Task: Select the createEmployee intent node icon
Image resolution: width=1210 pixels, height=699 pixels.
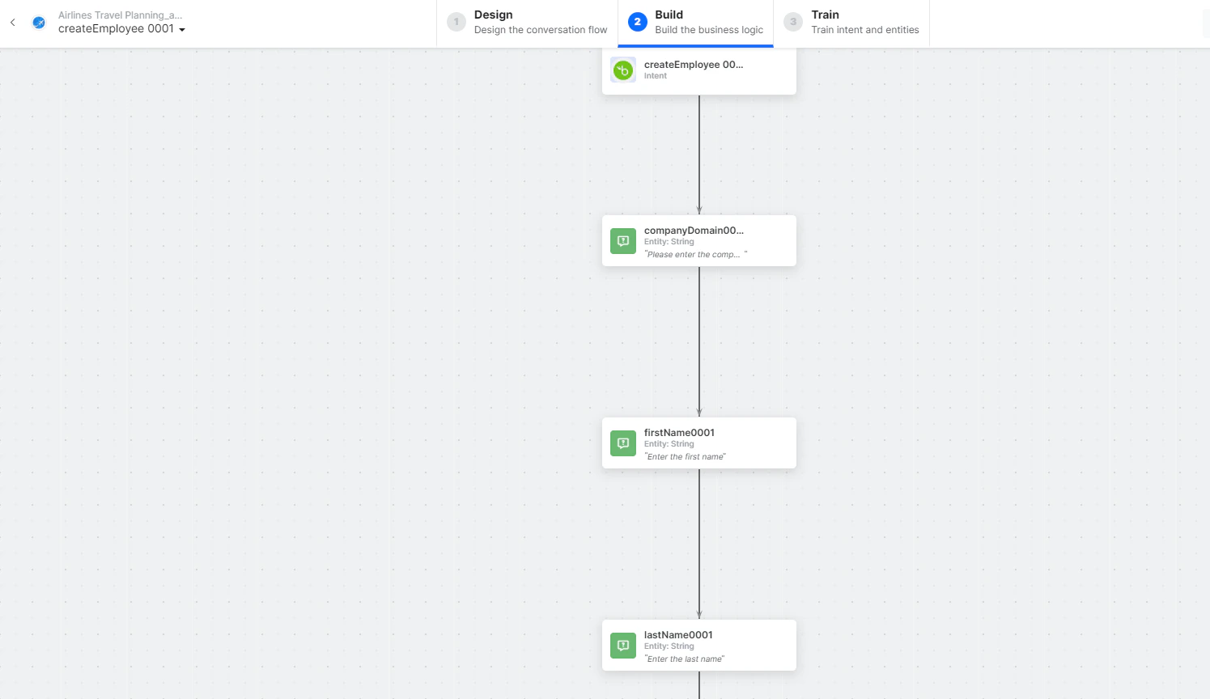Action: point(622,70)
